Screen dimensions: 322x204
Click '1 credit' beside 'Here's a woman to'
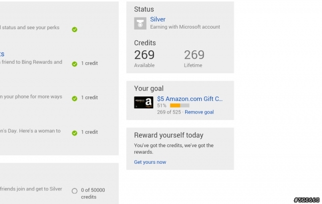tap(90, 132)
